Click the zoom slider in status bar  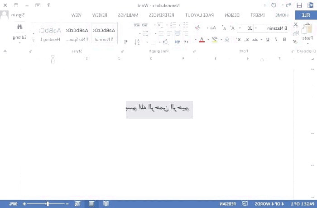coord(48,204)
